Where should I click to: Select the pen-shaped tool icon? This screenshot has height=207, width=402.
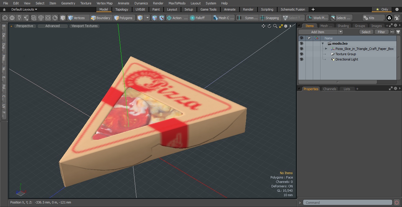pyautogui.click(x=19, y=18)
